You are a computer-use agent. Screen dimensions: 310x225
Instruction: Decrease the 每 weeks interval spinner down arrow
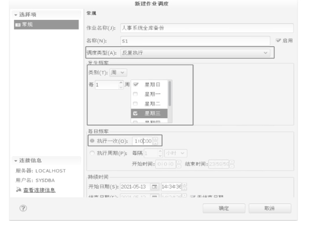(121, 87)
